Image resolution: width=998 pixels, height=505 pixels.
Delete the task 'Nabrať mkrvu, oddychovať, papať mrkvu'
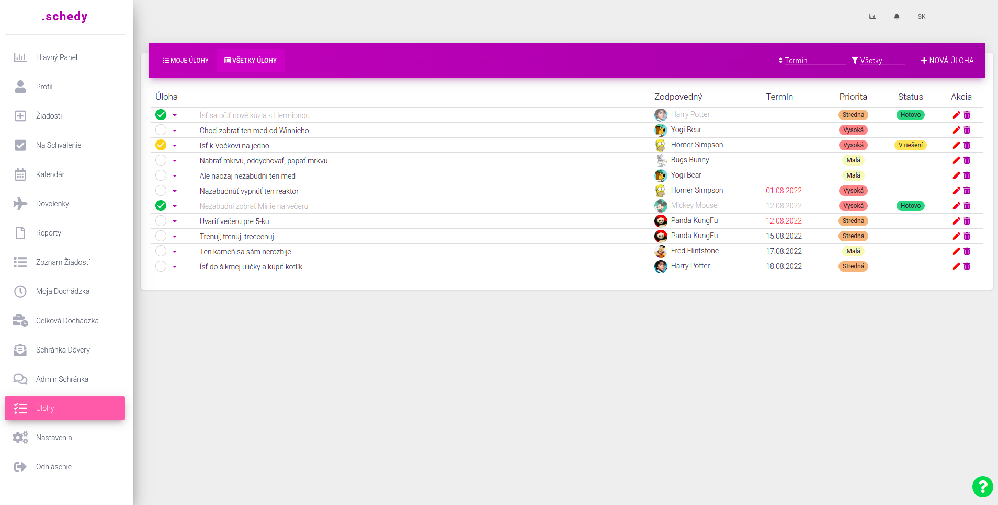coord(967,160)
